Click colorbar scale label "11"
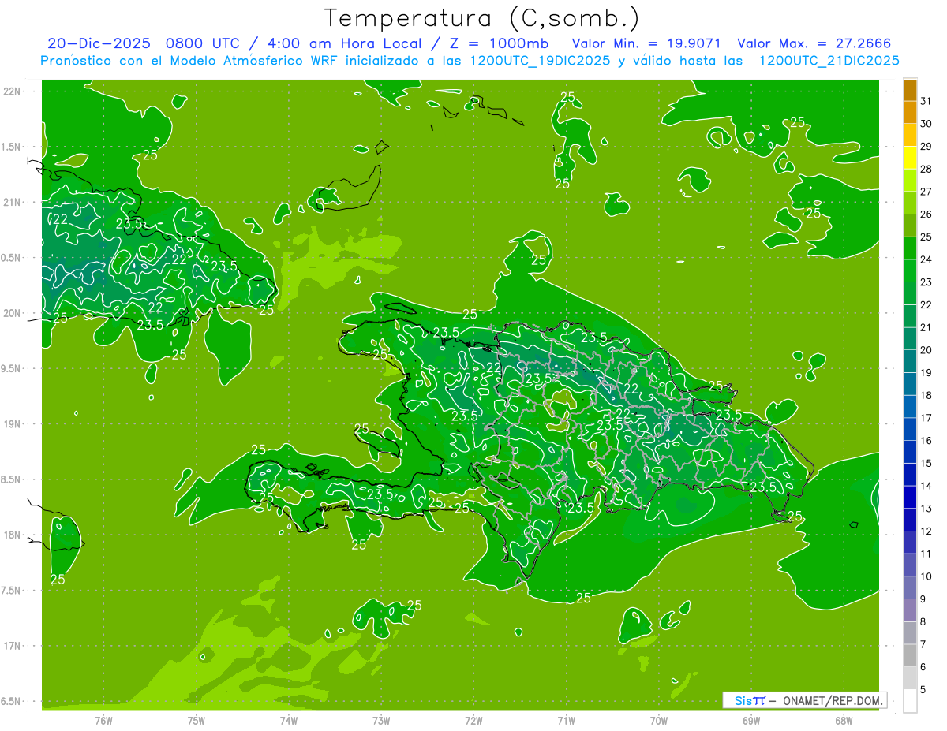The width and height of the screenshot is (947, 731). click(926, 554)
